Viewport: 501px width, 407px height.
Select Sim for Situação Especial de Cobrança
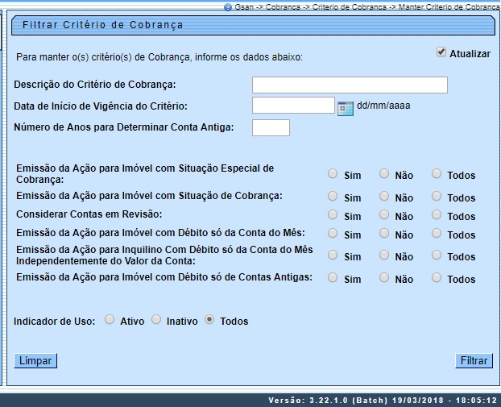click(333, 174)
